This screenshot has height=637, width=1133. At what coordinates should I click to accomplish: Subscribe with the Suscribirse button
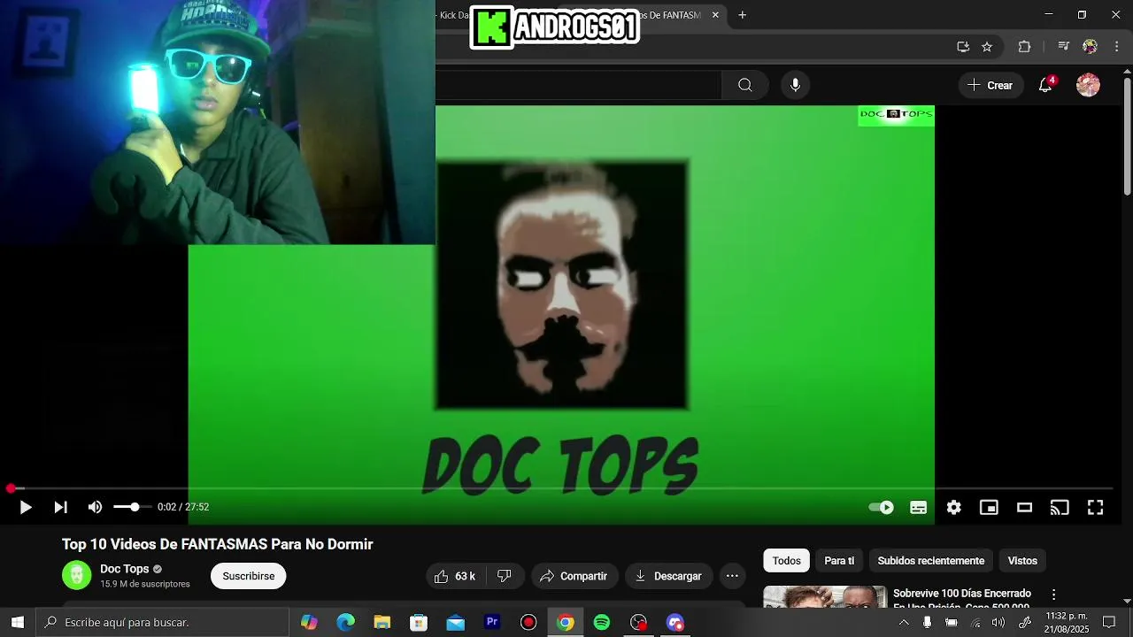(x=248, y=576)
